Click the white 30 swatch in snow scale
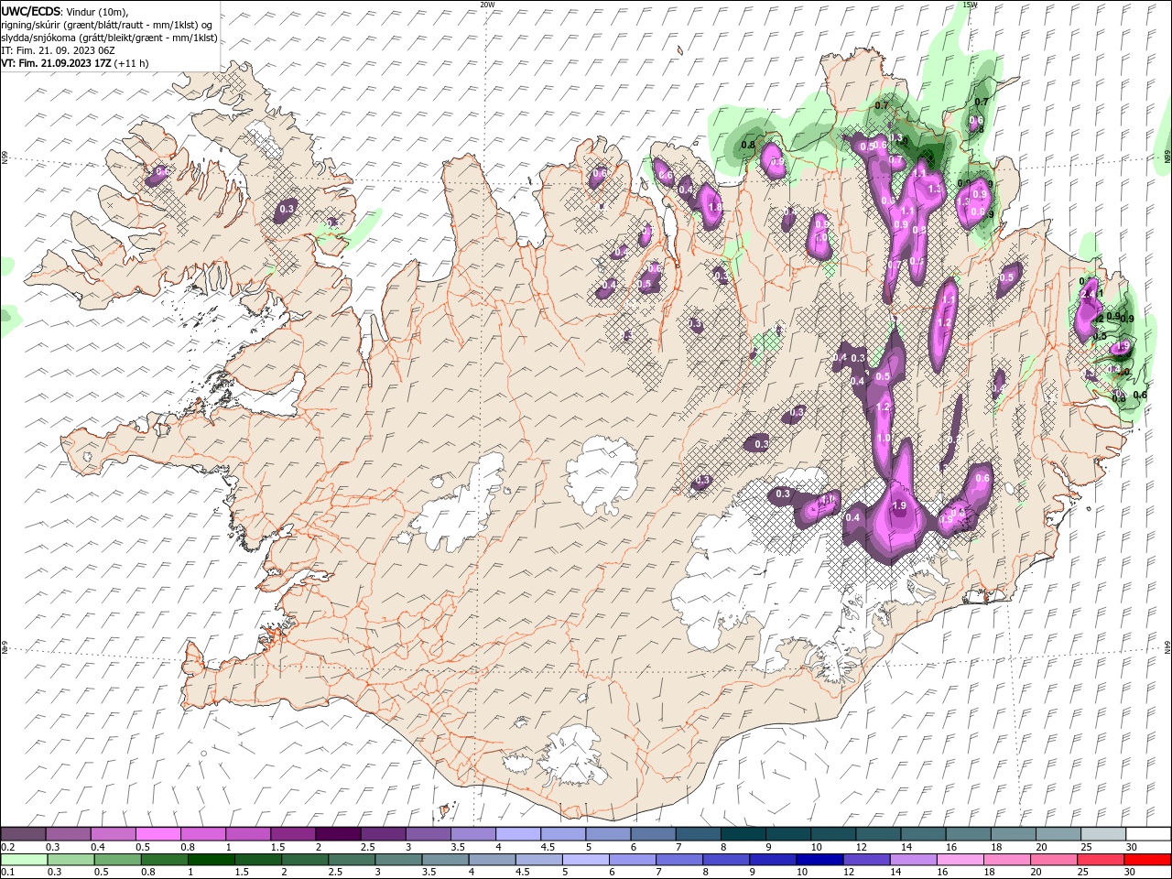 point(1147,834)
